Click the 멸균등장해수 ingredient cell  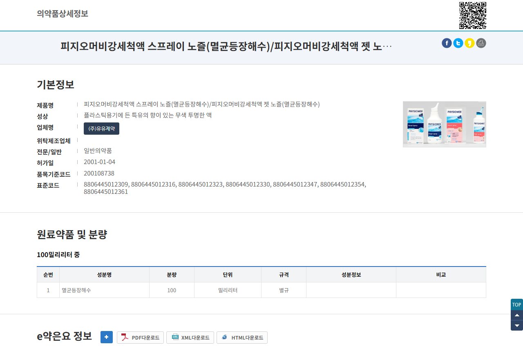tap(105, 290)
